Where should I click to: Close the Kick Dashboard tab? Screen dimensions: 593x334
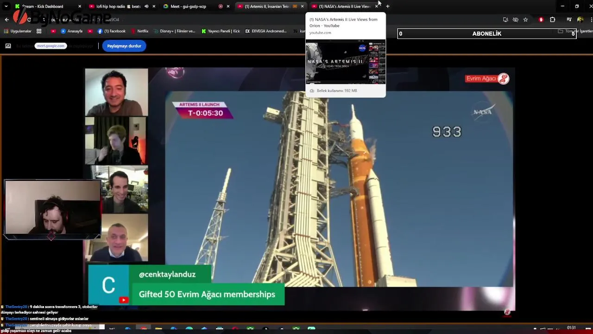pyautogui.click(x=80, y=6)
